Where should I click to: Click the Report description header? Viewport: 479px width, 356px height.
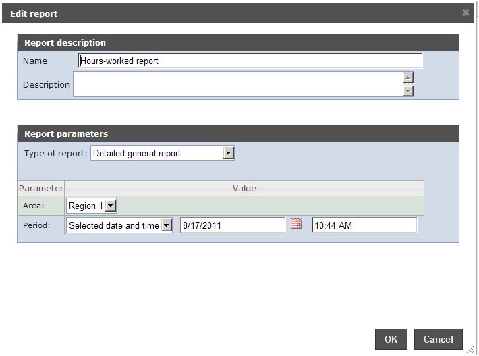tap(238, 42)
